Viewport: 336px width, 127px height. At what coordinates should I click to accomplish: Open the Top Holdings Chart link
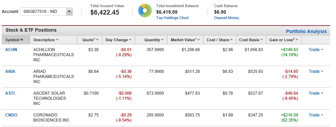pos(172,18)
